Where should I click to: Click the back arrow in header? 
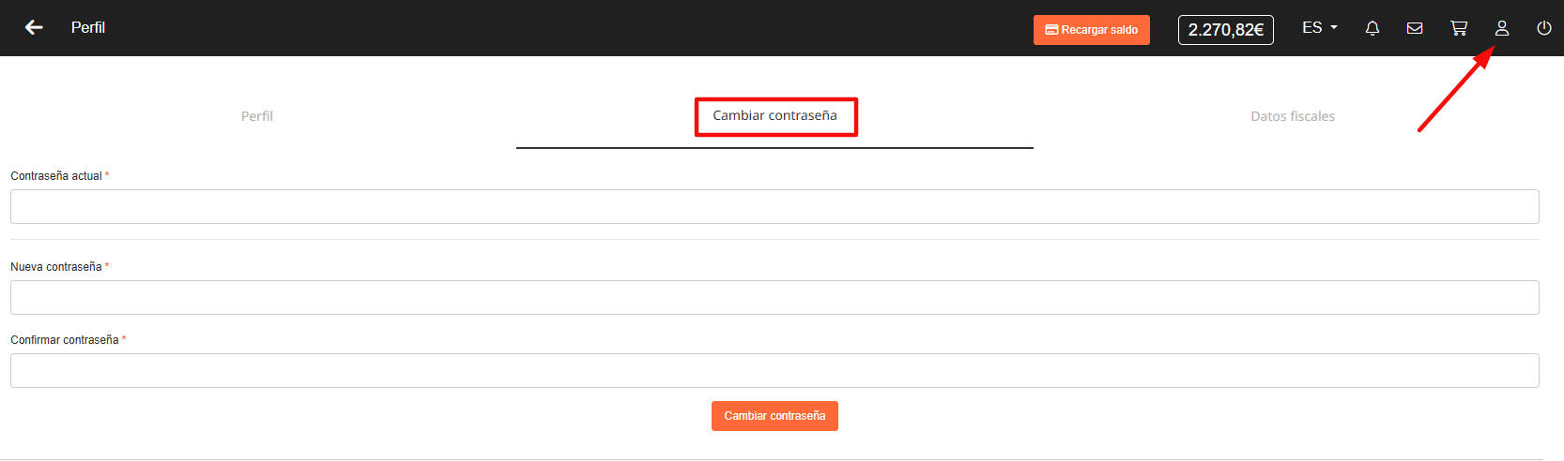[35, 28]
